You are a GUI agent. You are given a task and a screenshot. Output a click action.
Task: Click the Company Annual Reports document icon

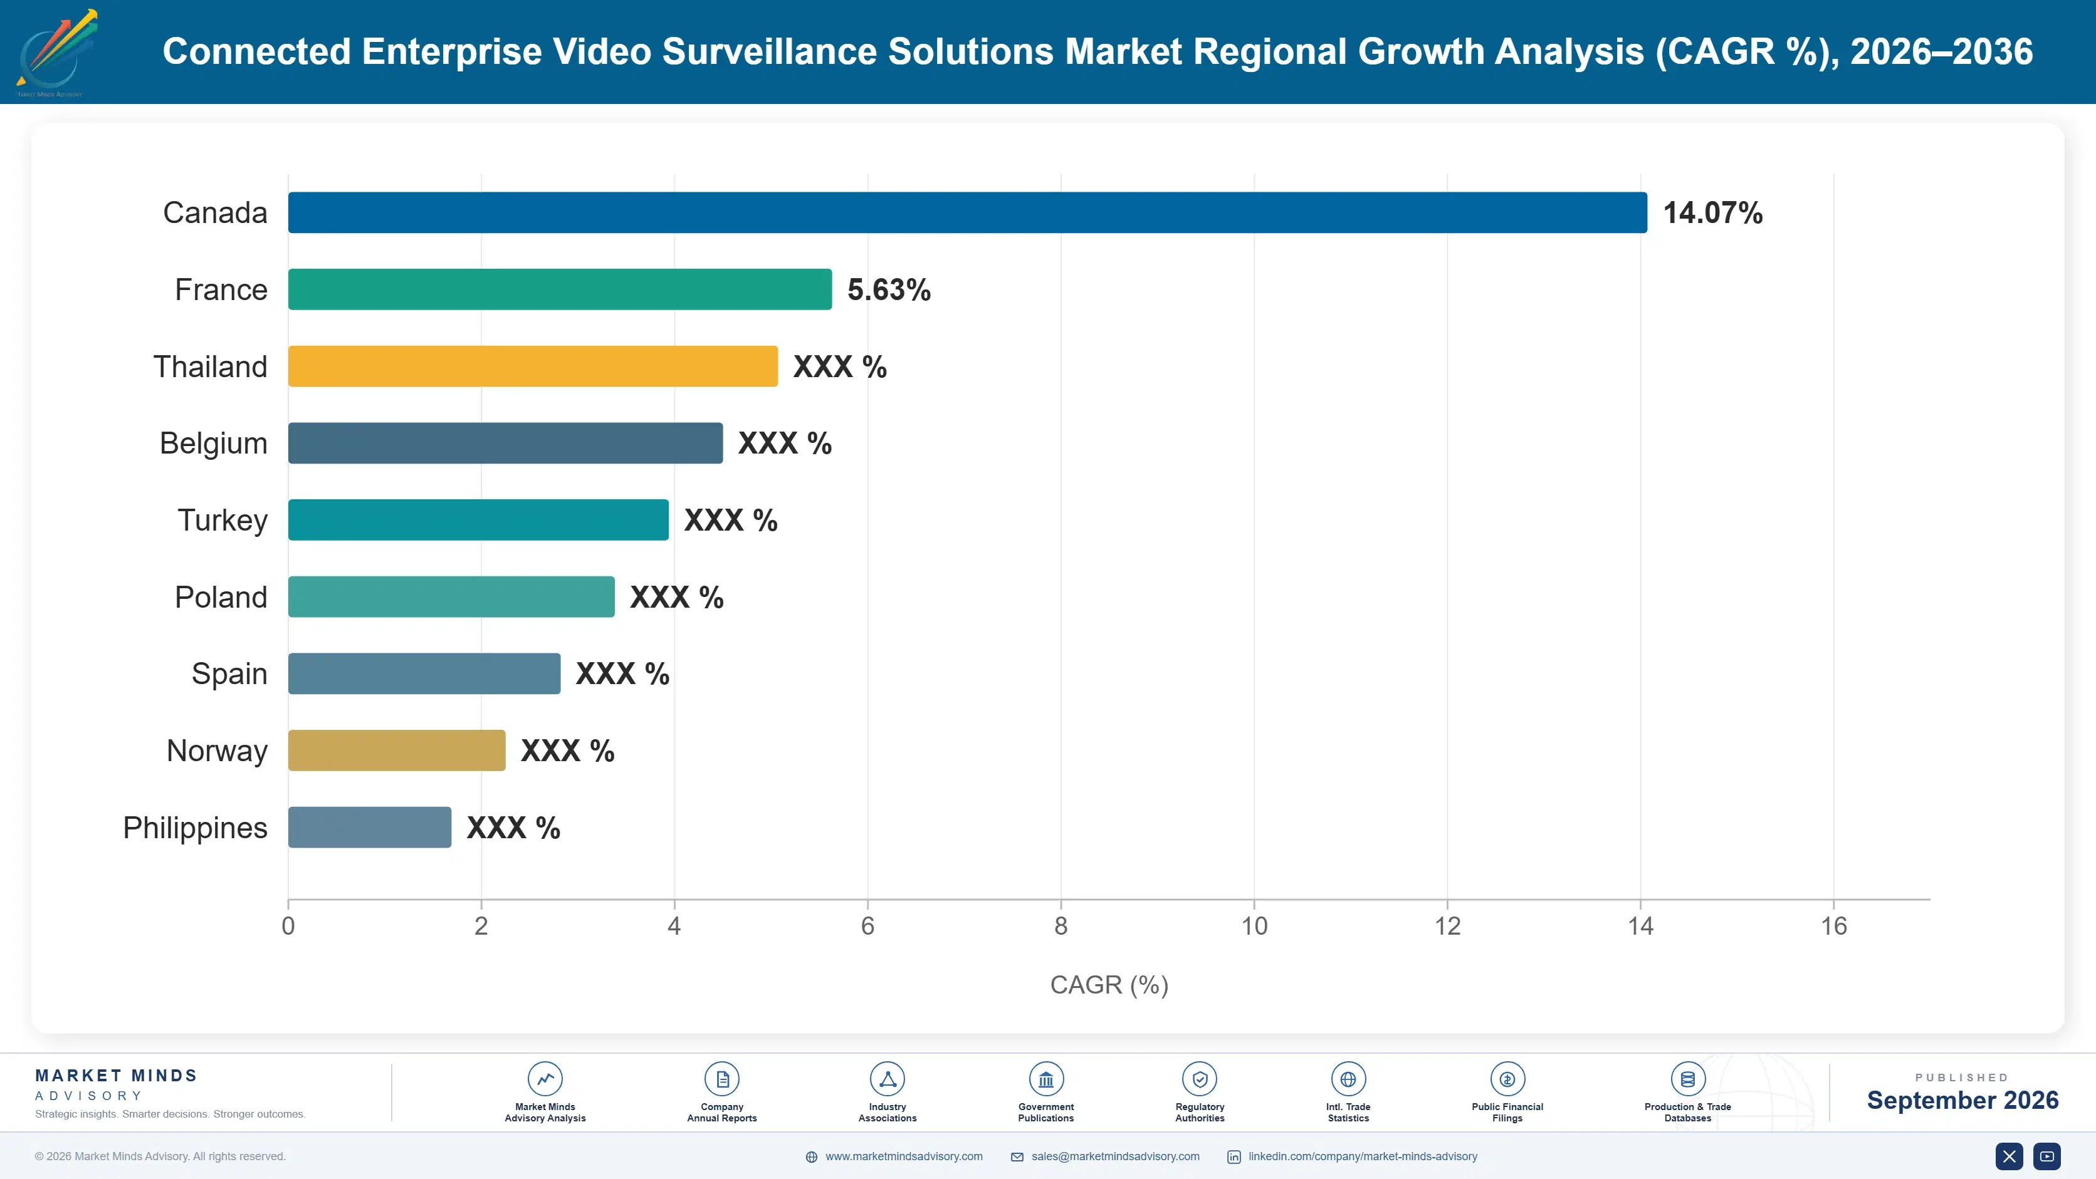tap(721, 1079)
